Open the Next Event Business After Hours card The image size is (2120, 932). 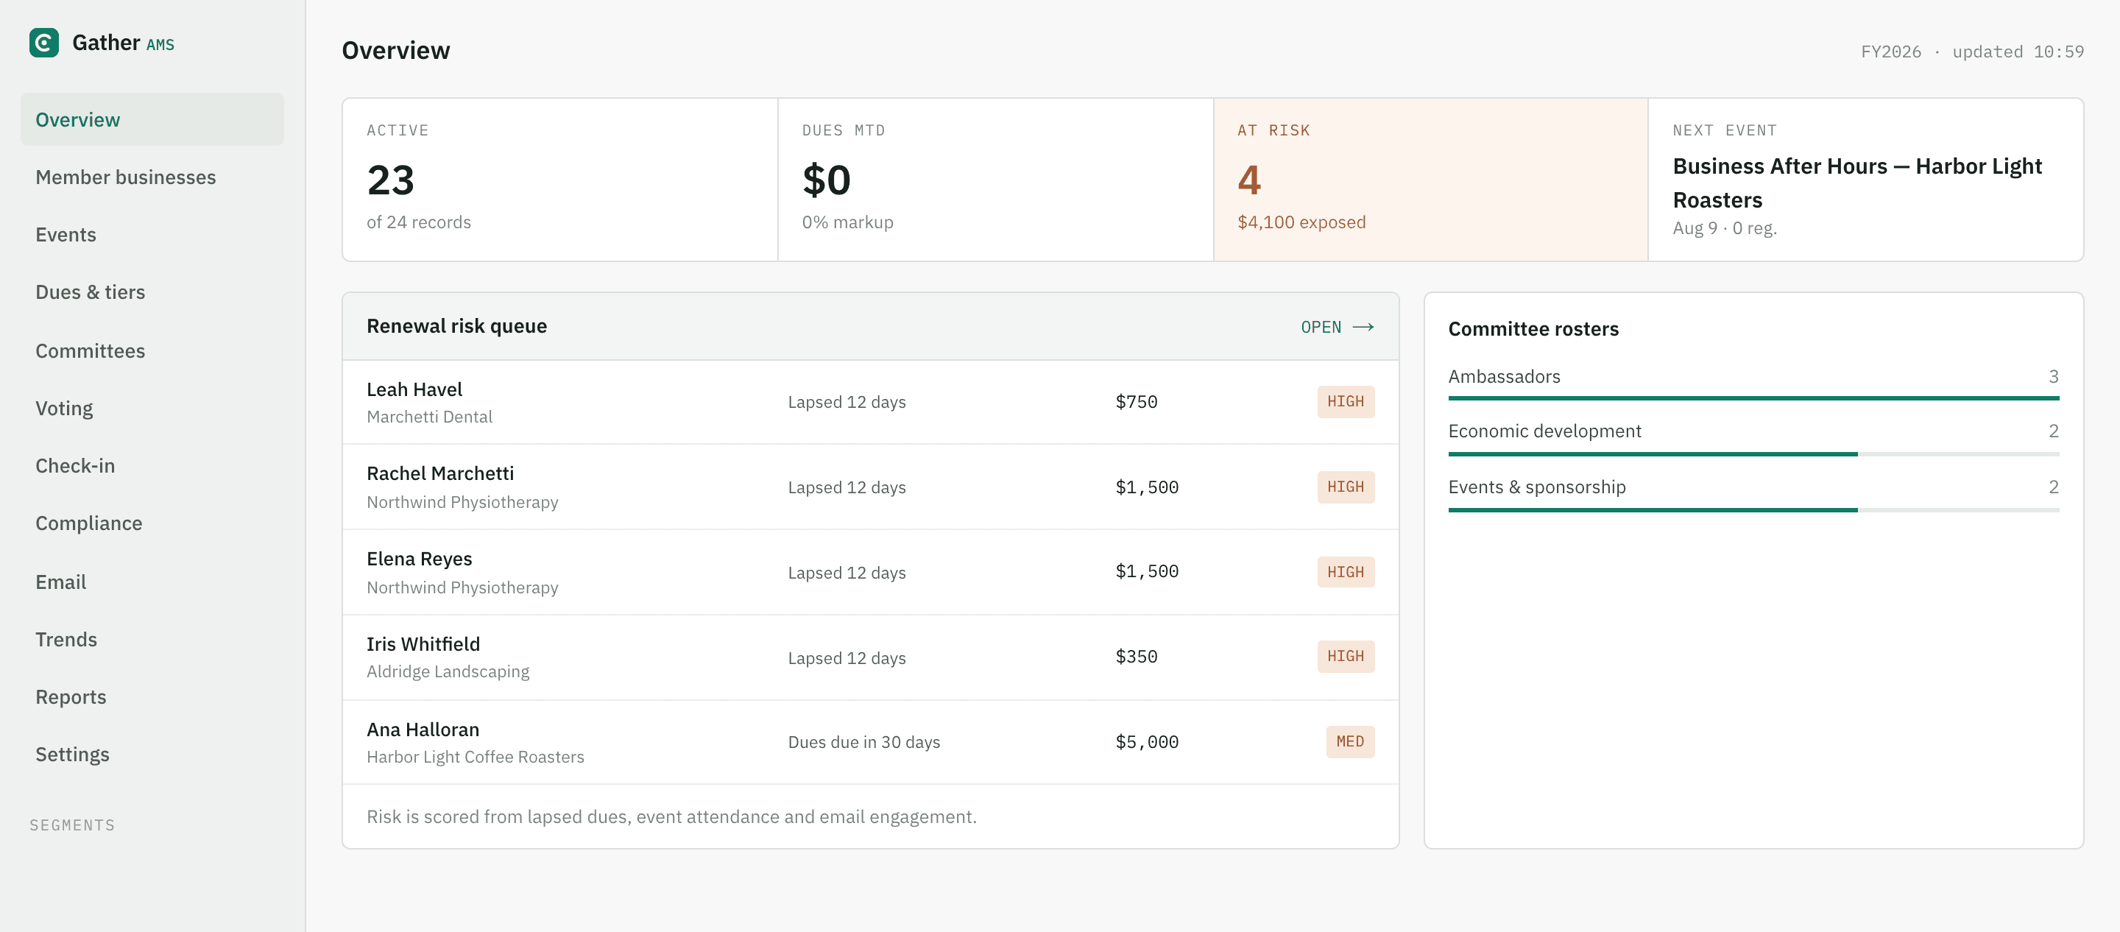[x=1866, y=180]
